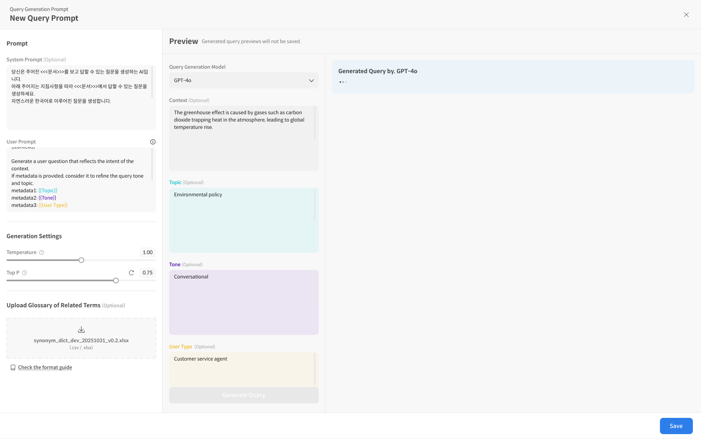
Task: Open the Query Generation Model dropdown
Action: 243,80
